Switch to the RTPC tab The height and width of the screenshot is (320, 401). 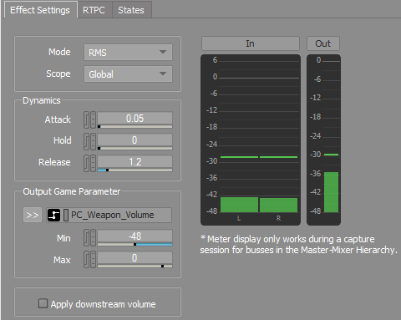94,10
